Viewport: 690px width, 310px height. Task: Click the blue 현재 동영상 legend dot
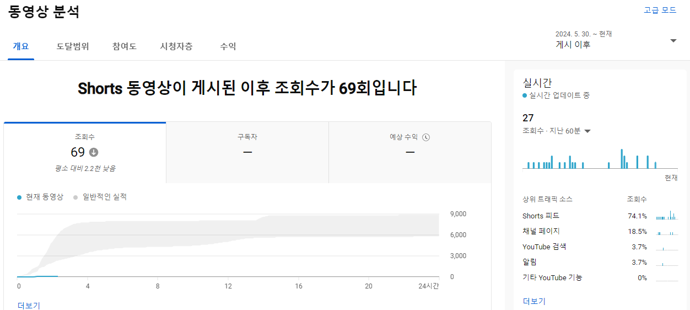(19, 197)
